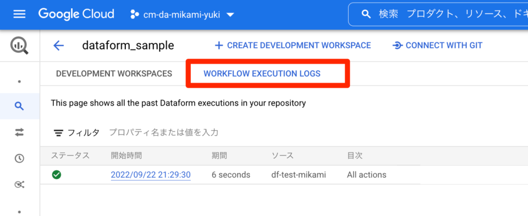Open the hamburger navigation menu
The width and height of the screenshot is (528, 216).
[x=19, y=14]
